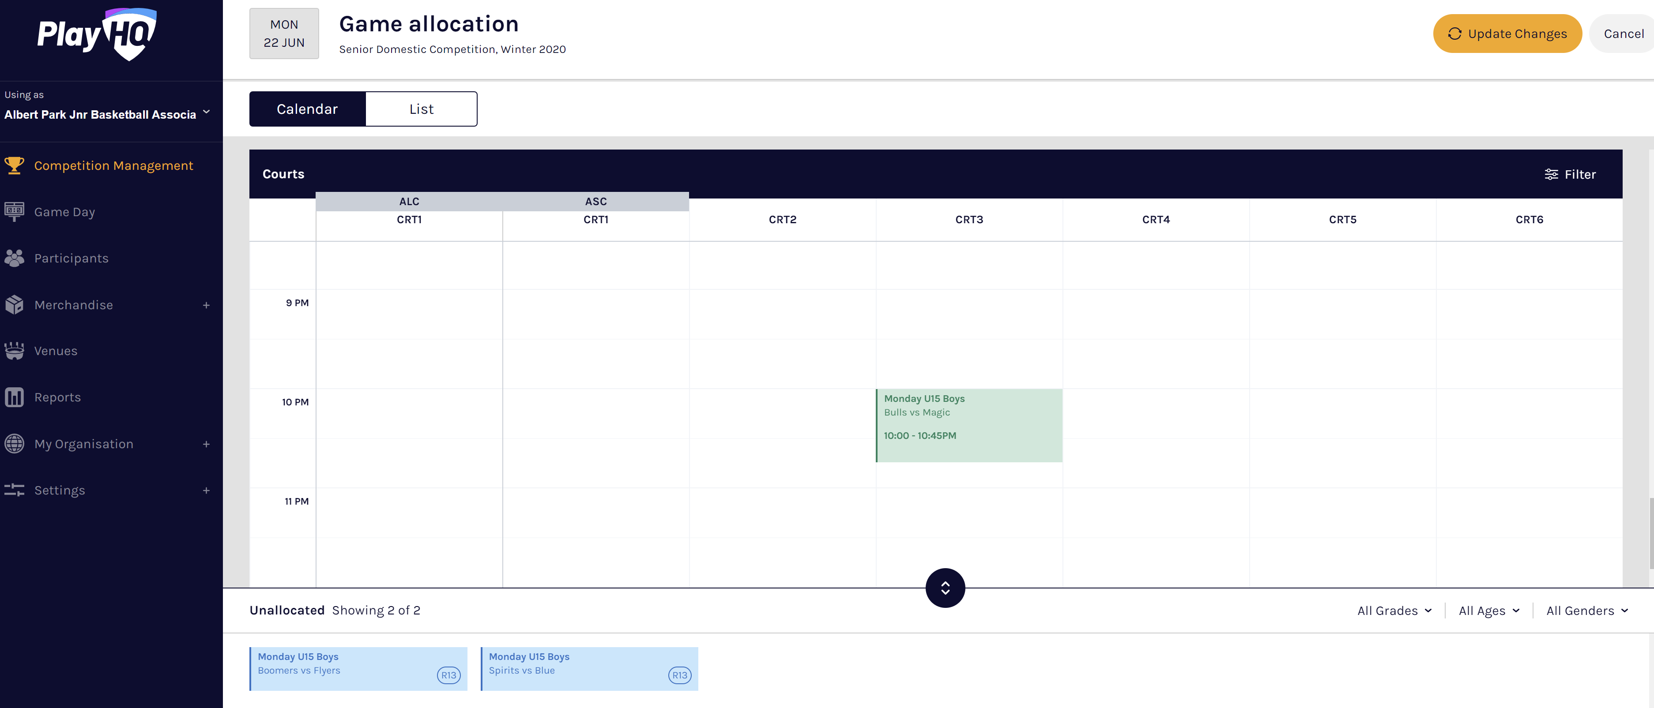Click the Competition Management trophy icon
This screenshot has height=708, width=1654.
(14, 165)
